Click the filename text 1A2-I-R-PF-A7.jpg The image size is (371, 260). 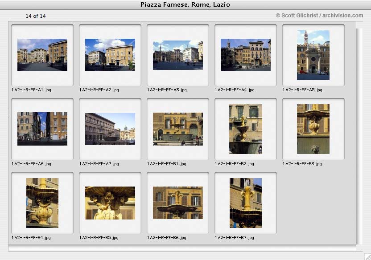[99, 164]
